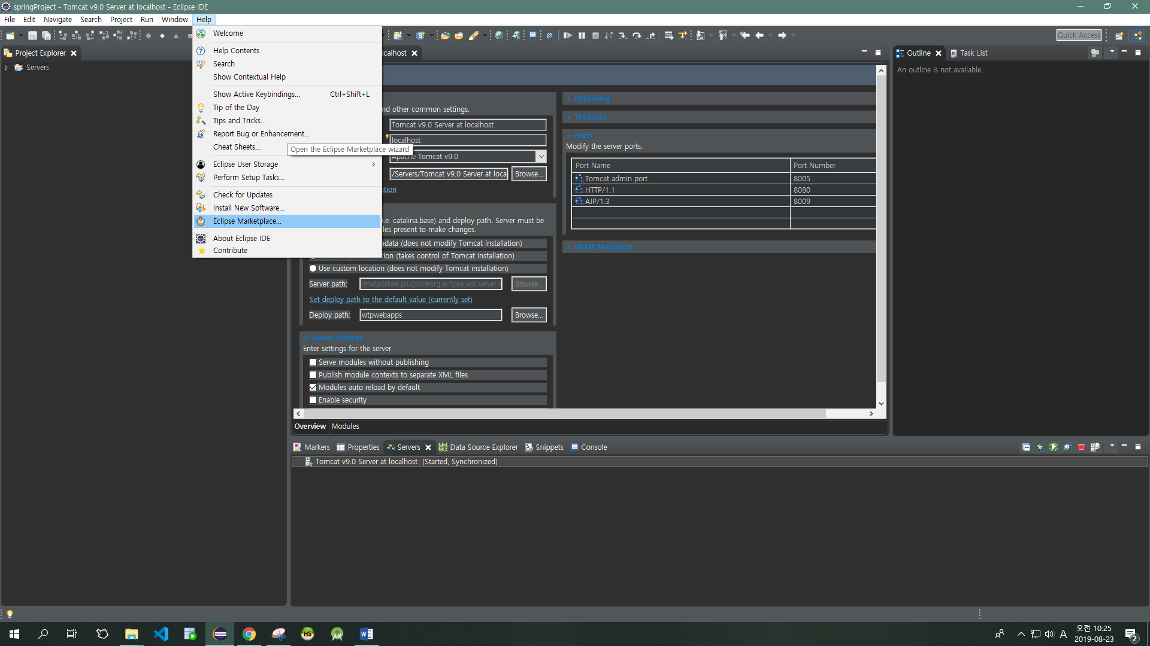Click the forward navigation arrow in toolbar
The image size is (1150, 646).
pyautogui.click(x=782, y=35)
